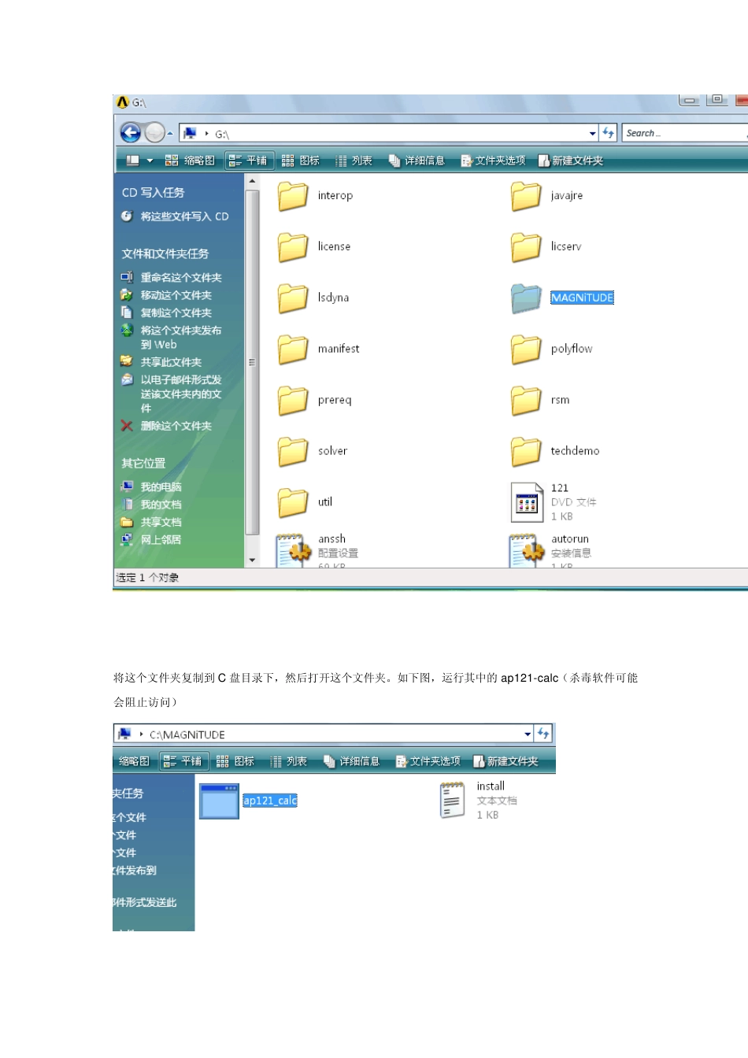Click the C:\MAGNiTUDE address path field
This screenshot has width=748, height=1058.
point(324,734)
